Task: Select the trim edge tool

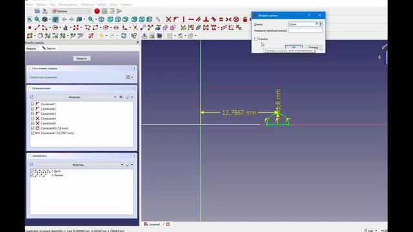Action: (135, 28)
